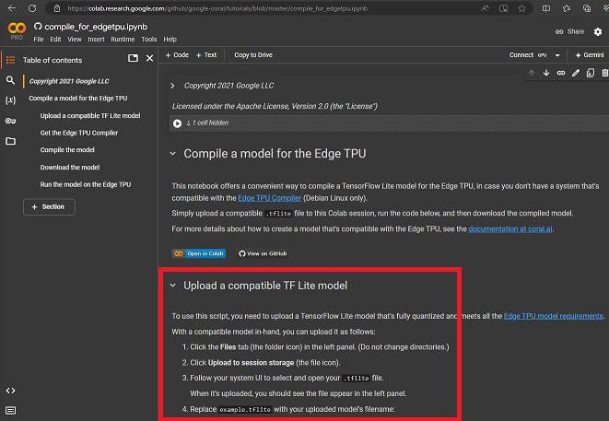The height and width of the screenshot is (421, 609).
Task: Go to Run the model on the Edge TPU entry
Action: tap(86, 184)
